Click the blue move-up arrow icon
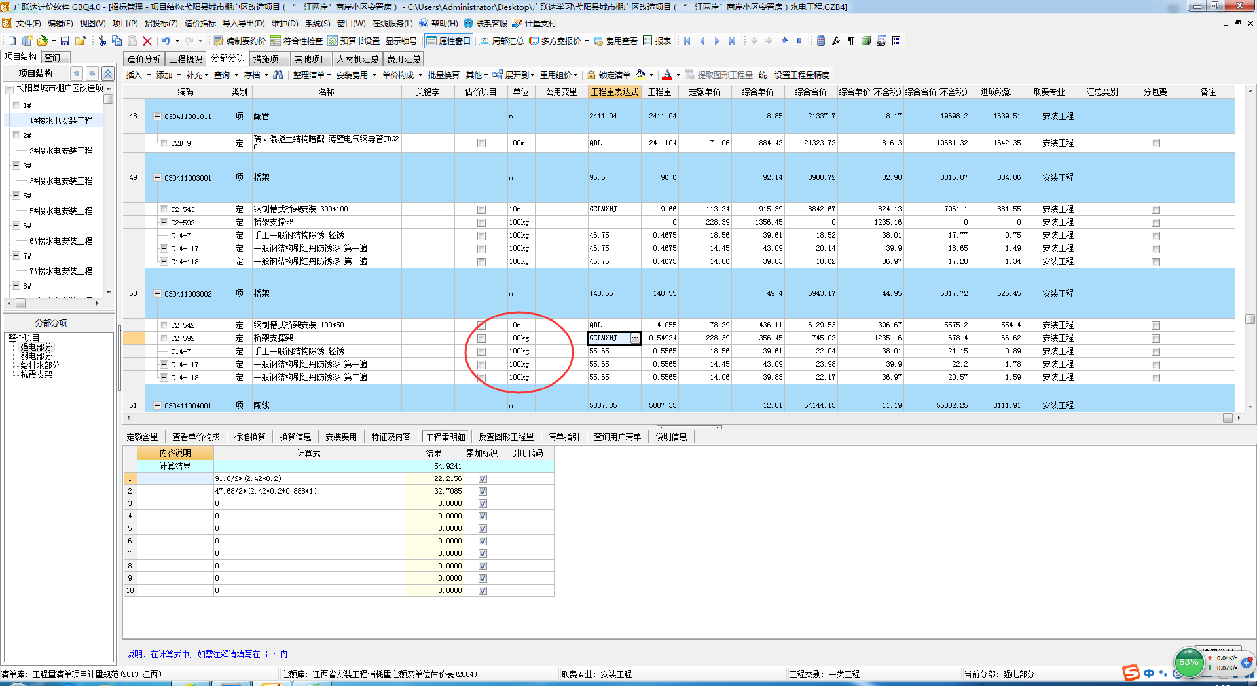 (x=784, y=41)
